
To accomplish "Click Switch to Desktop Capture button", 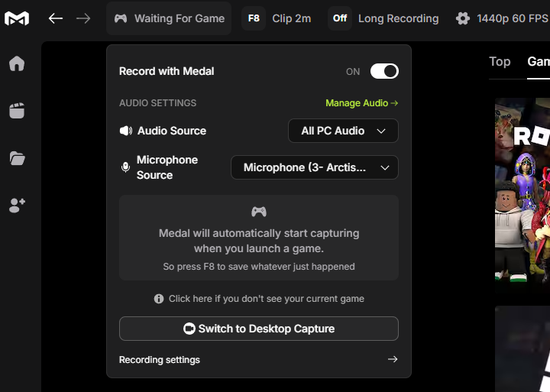I will click(x=259, y=329).
